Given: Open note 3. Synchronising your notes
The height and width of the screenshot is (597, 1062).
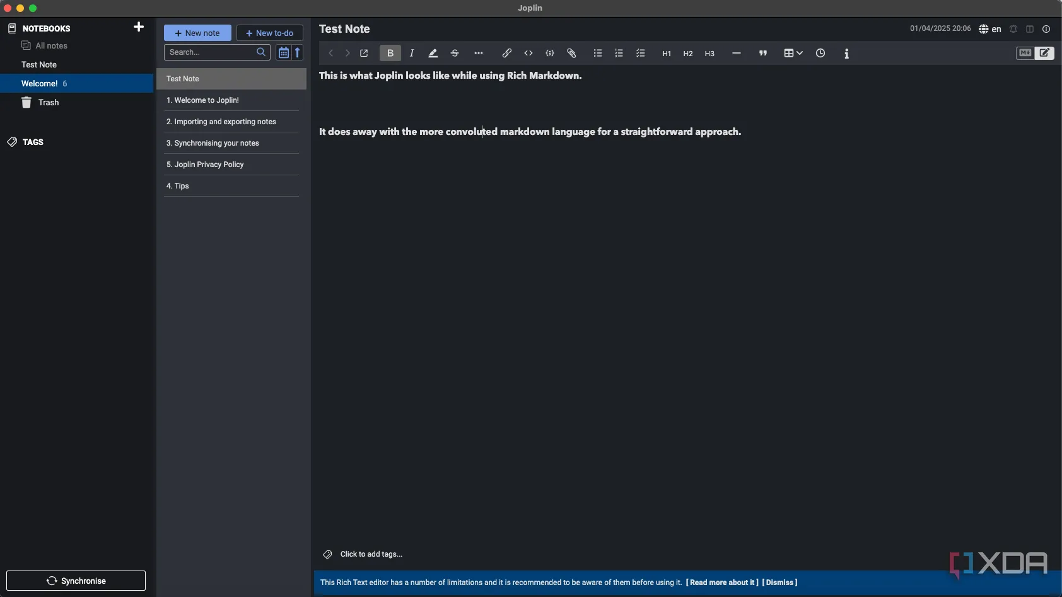Looking at the screenshot, I should click(231, 143).
